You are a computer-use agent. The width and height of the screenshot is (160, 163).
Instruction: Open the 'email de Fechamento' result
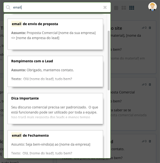pos(55,144)
